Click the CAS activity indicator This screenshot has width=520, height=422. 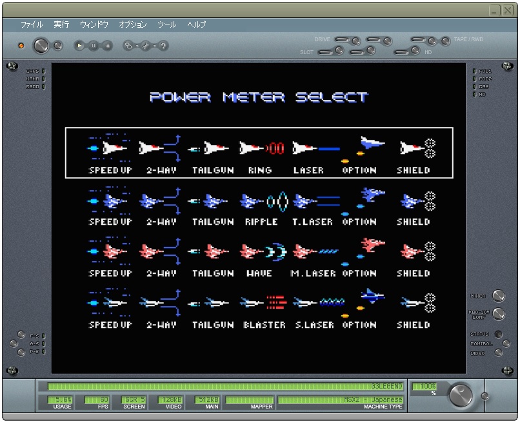[x=474, y=86]
